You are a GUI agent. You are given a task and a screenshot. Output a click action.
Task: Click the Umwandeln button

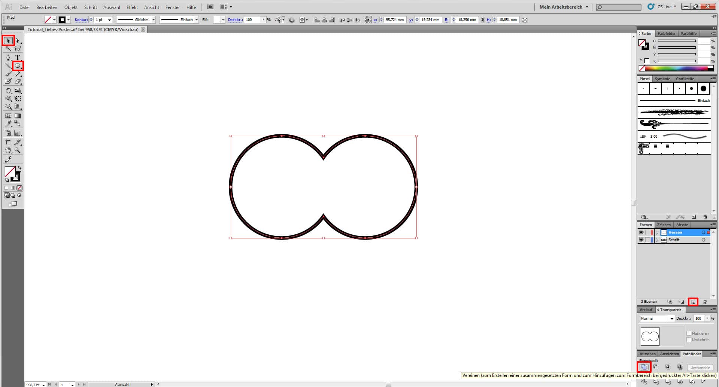pyautogui.click(x=700, y=367)
